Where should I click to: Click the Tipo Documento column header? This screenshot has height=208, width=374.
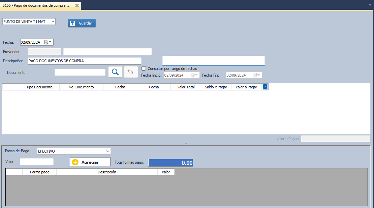coord(39,87)
